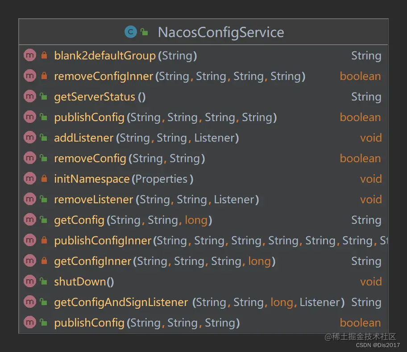Image resolution: width=407 pixels, height=352 pixels.
Task: Select initNamespace(Properties) method name
Action: click(124, 179)
